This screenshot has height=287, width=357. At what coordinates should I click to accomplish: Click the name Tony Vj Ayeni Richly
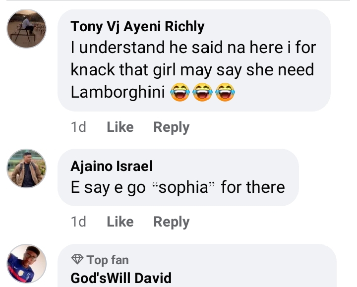(137, 27)
